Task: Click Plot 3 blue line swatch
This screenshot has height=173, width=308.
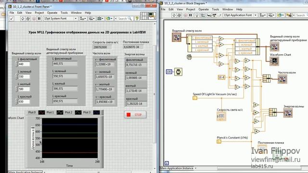Action: (x=96, y=112)
